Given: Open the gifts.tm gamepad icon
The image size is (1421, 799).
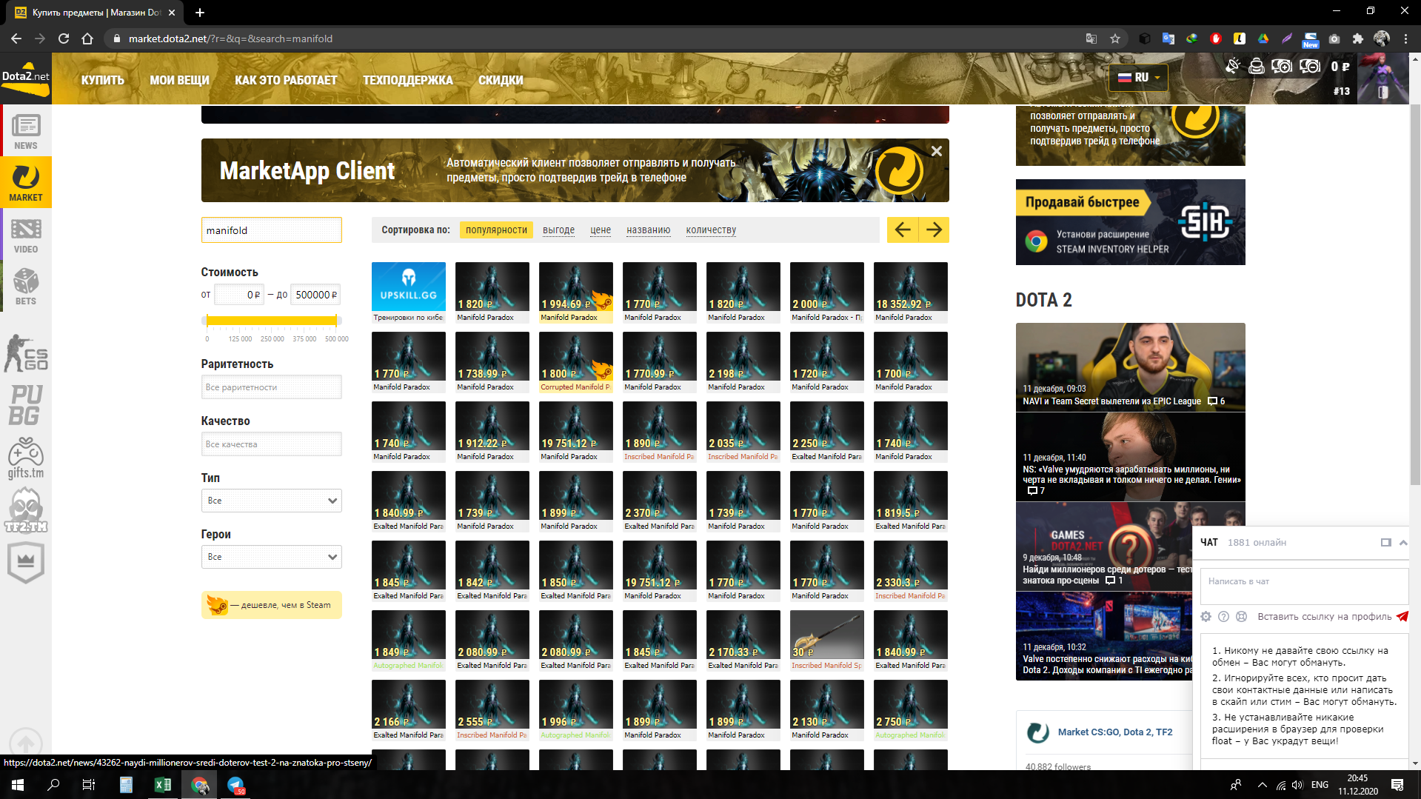Looking at the screenshot, I should 25,458.
